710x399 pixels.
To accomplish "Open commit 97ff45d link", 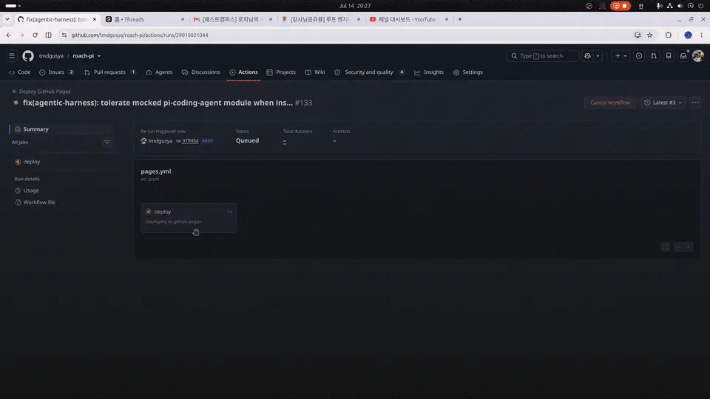I will [x=190, y=140].
